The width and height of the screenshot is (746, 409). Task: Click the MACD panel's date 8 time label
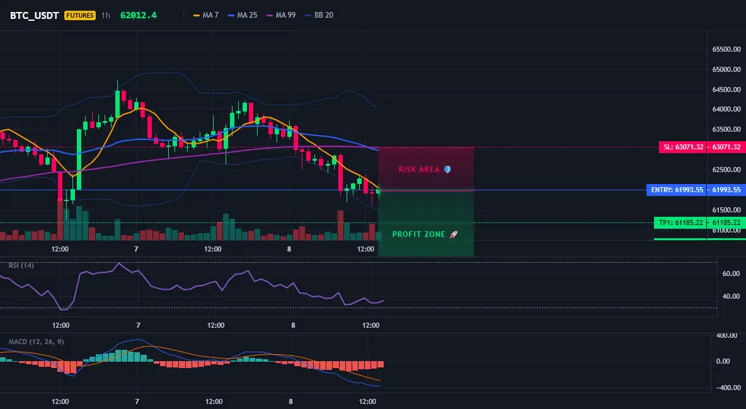[290, 401]
